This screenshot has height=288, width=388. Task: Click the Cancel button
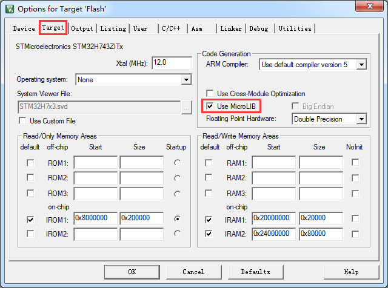click(x=194, y=272)
